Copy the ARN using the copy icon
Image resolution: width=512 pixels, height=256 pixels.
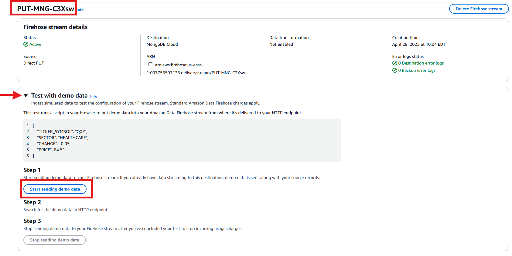(x=151, y=65)
